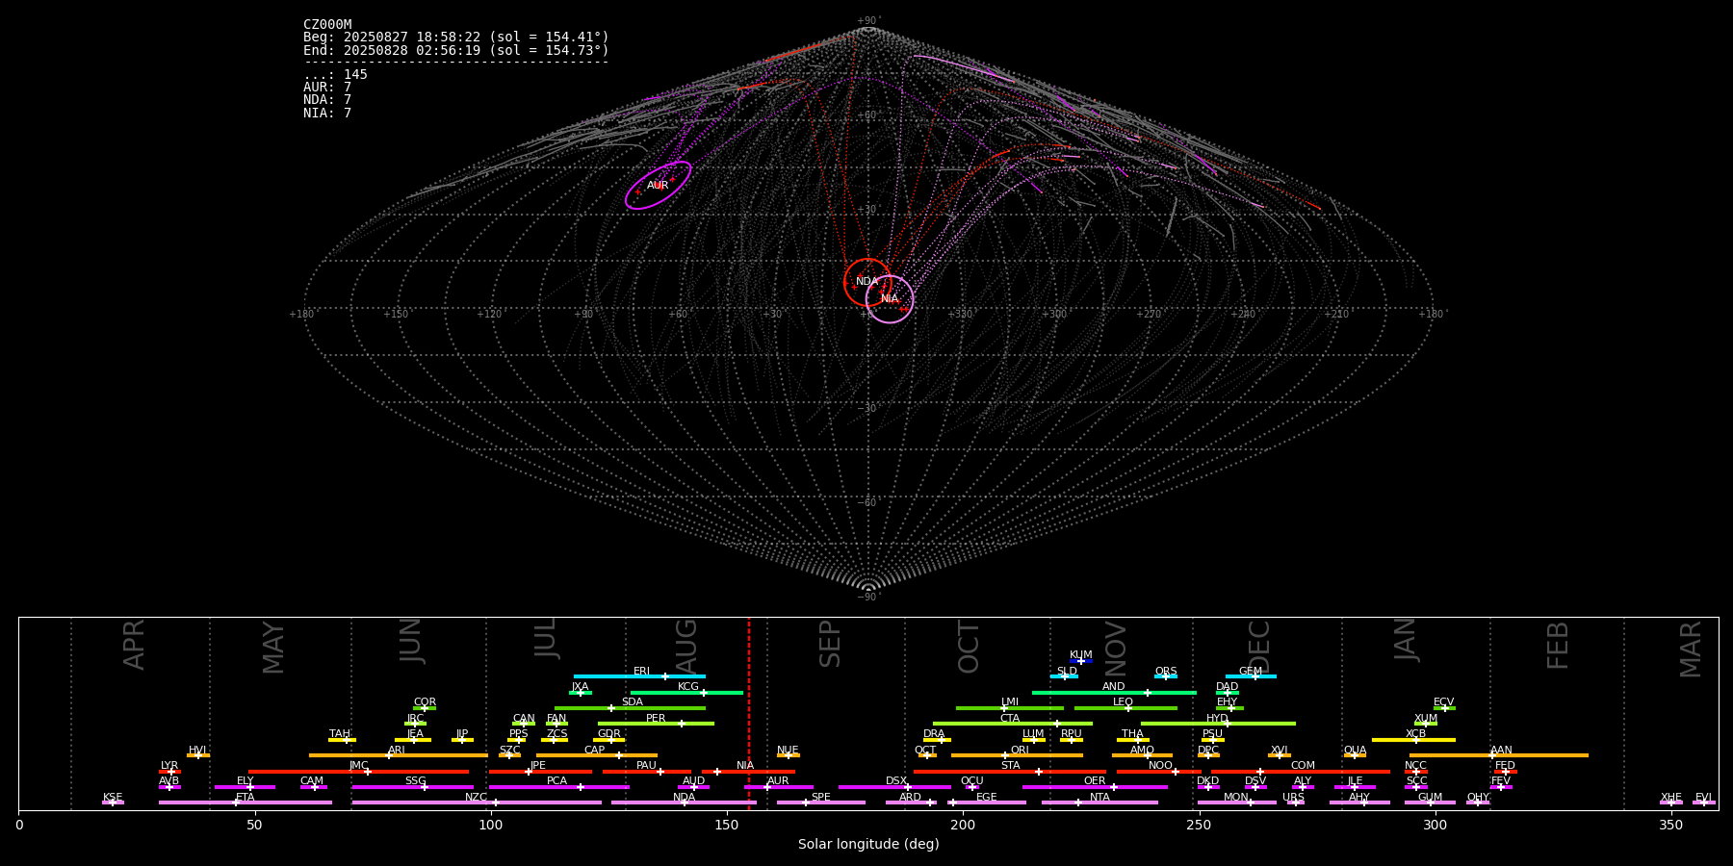1733x866 pixels.
Task: Click the KSE shower marker in timeline
Action: point(113,802)
